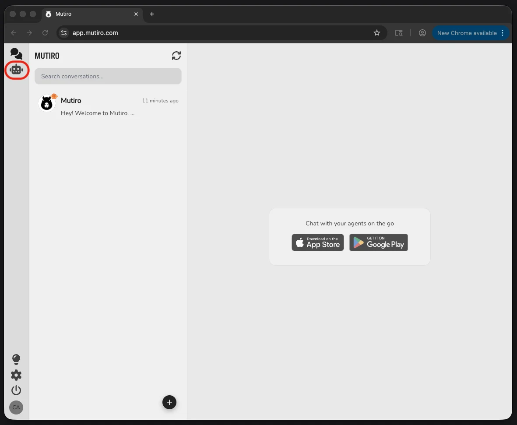Start new conversation with plus button
Screen dimensions: 517x425
tap(169, 402)
